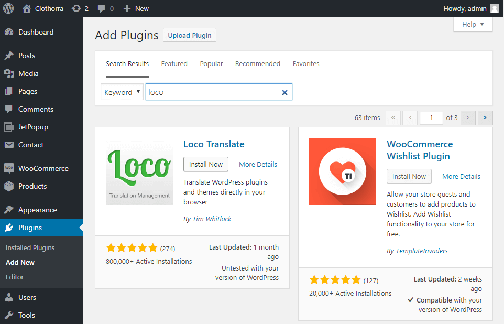
Task: Open the Loco Translate title link
Action: 214,144
